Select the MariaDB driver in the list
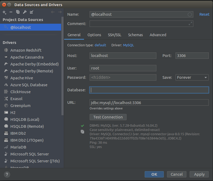This screenshot has height=181, width=213. coord(18,147)
